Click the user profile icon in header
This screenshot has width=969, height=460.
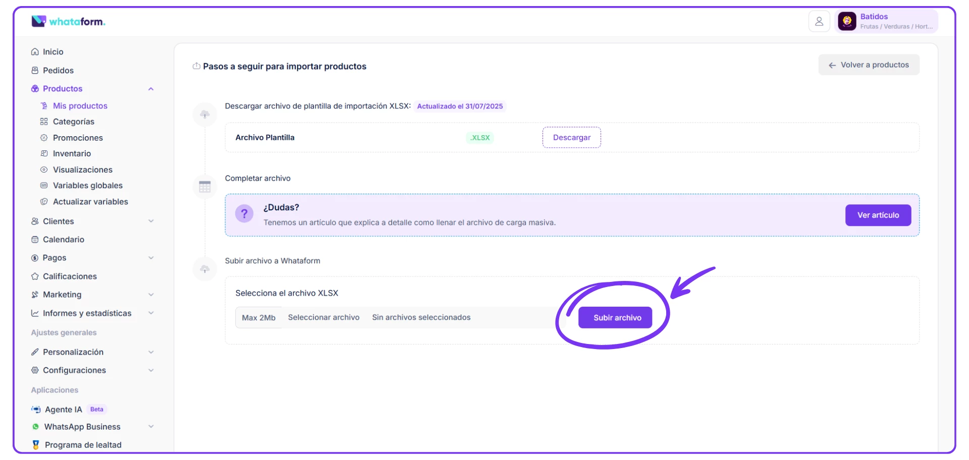(819, 22)
